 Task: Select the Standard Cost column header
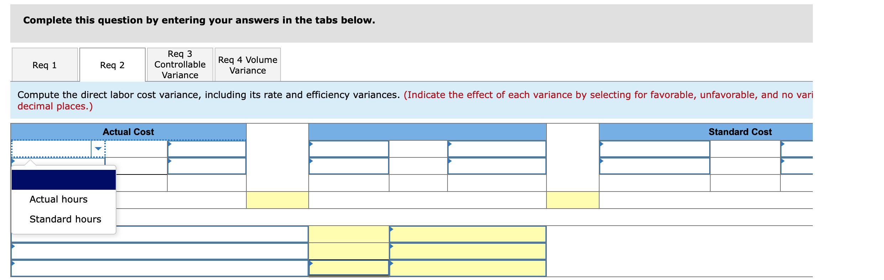[740, 131]
